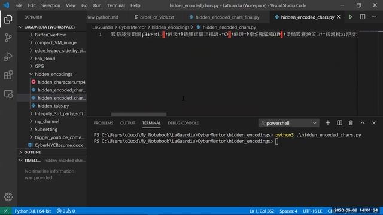
Task: Maximize the panel with up chevron
Action: (x=363, y=123)
